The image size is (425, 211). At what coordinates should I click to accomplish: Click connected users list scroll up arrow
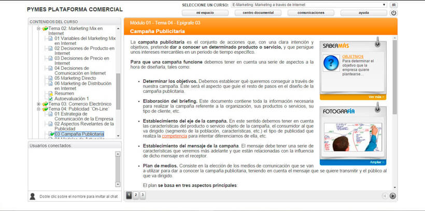coord(118,154)
